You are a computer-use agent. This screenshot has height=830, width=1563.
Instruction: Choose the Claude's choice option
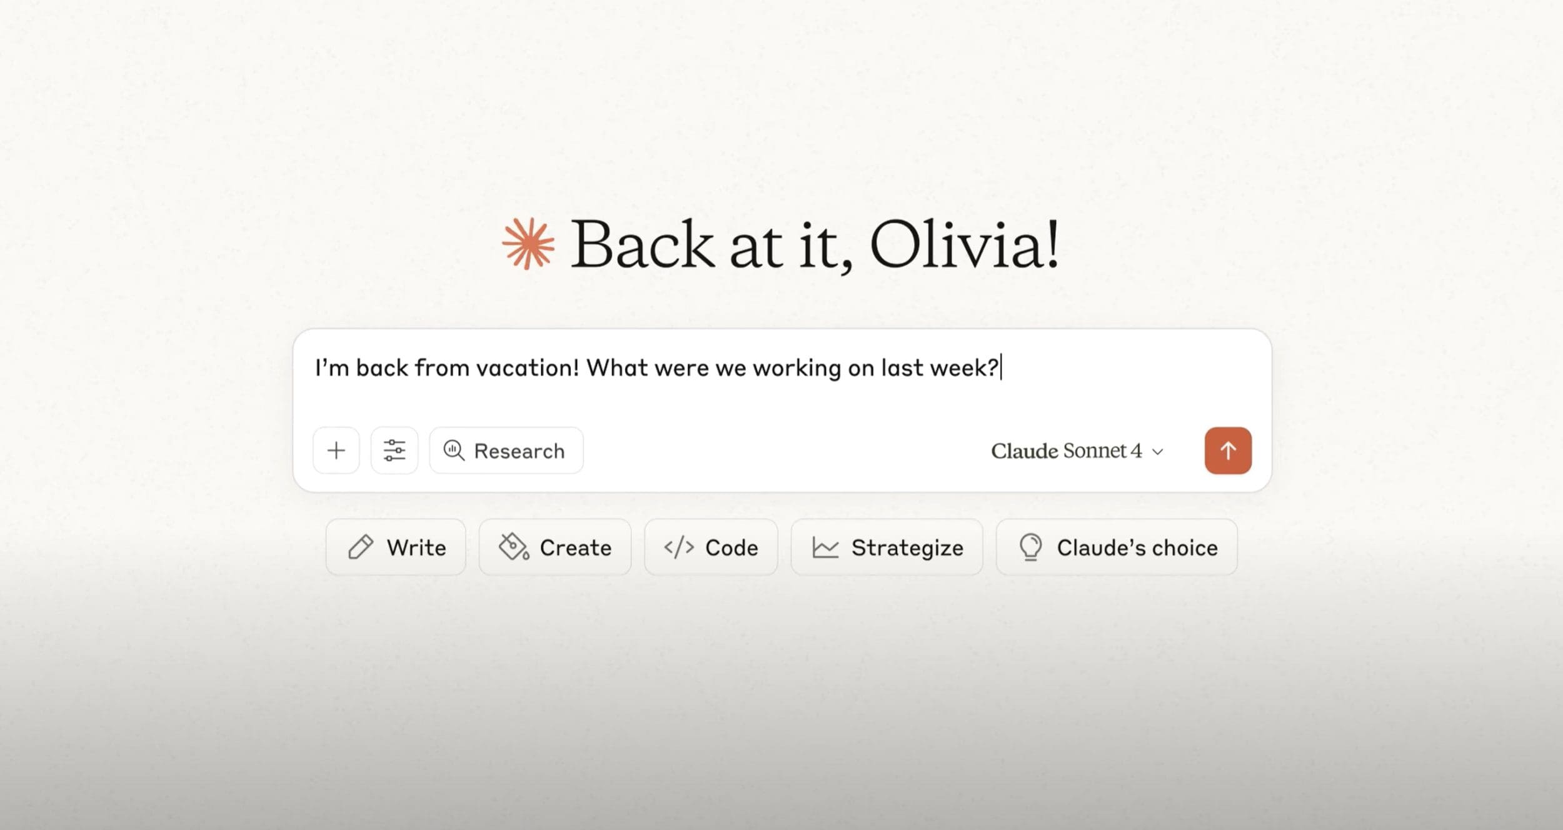tap(1117, 547)
